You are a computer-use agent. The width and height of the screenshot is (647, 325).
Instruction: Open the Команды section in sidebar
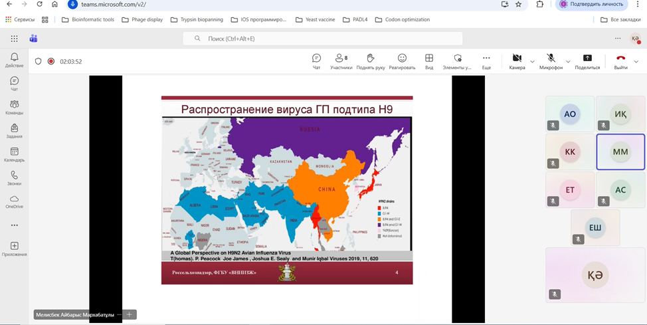coord(14,108)
